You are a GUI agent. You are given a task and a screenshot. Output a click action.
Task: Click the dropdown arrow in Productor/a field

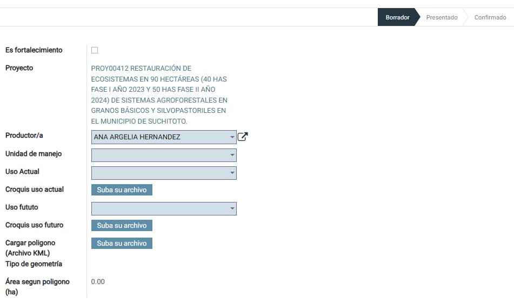pyautogui.click(x=232, y=137)
